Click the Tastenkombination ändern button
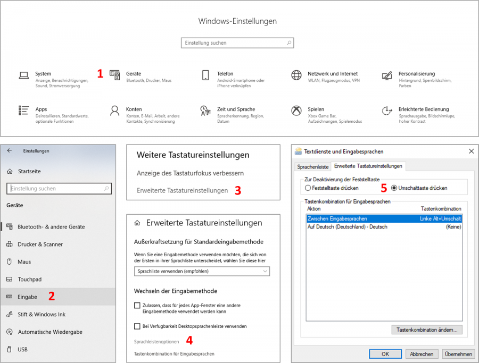The image size is (479, 363). click(x=427, y=330)
